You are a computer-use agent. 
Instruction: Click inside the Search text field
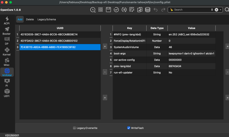point(190,10)
